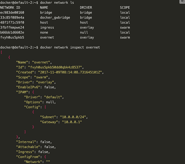
Task: Click 'host' in the DRIVER column
Action: [84, 22]
